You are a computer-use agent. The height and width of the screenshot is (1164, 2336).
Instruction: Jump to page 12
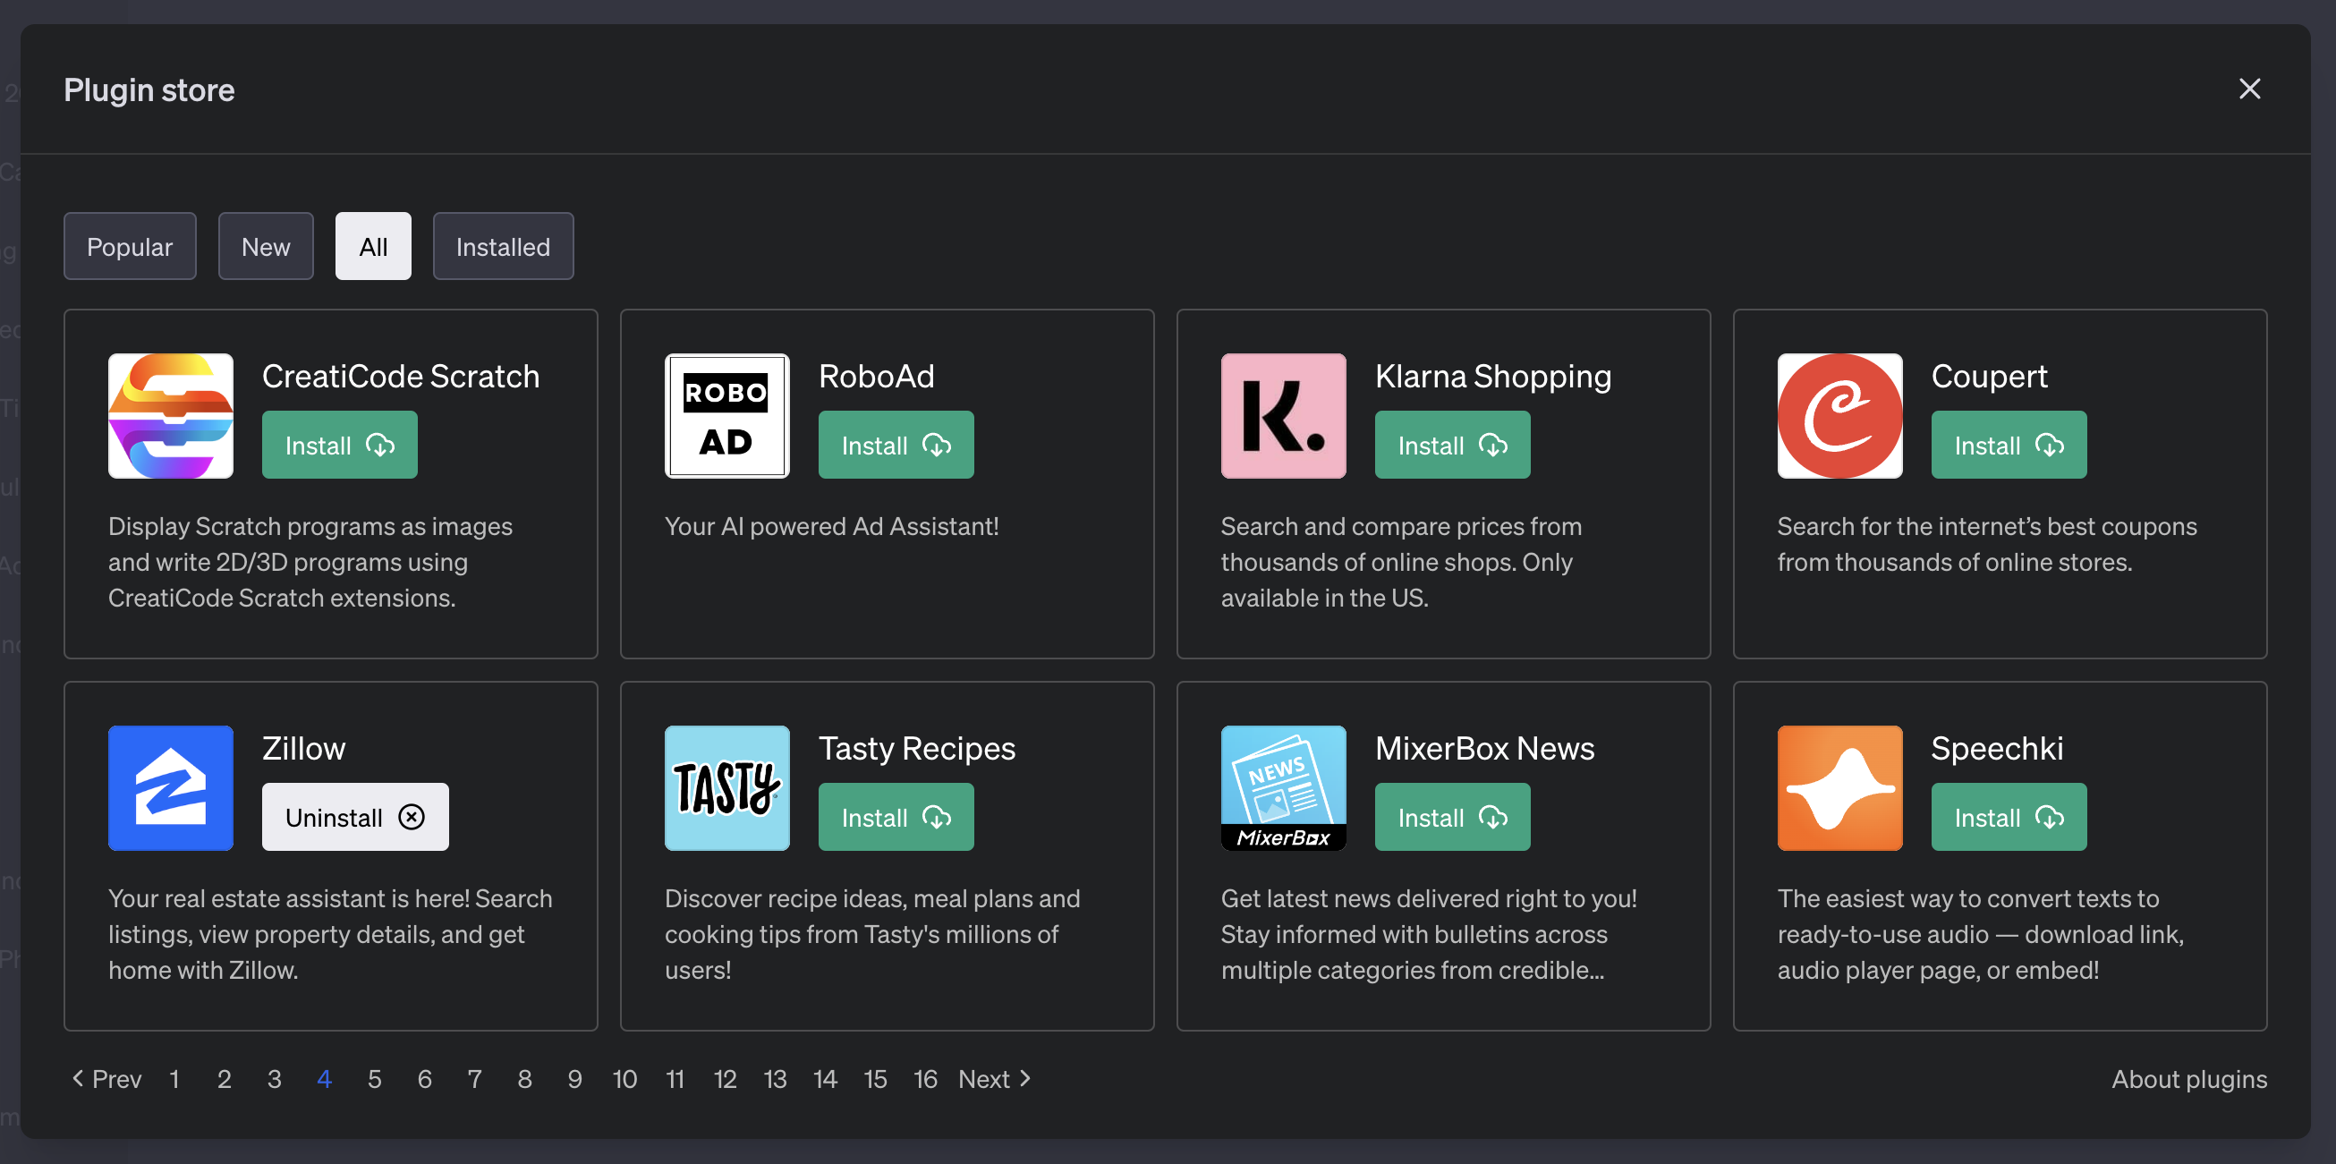[725, 1079]
